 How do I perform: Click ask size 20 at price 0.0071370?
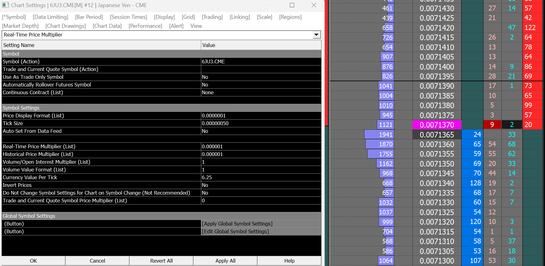point(533,125)
